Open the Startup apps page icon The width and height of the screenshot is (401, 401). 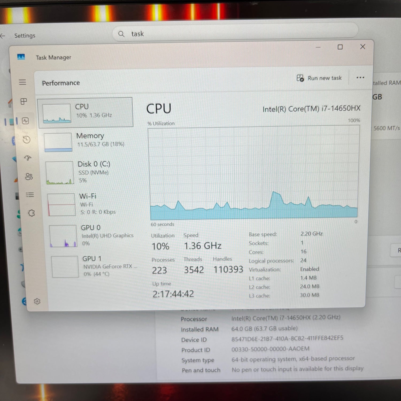(x=28, y=158)
